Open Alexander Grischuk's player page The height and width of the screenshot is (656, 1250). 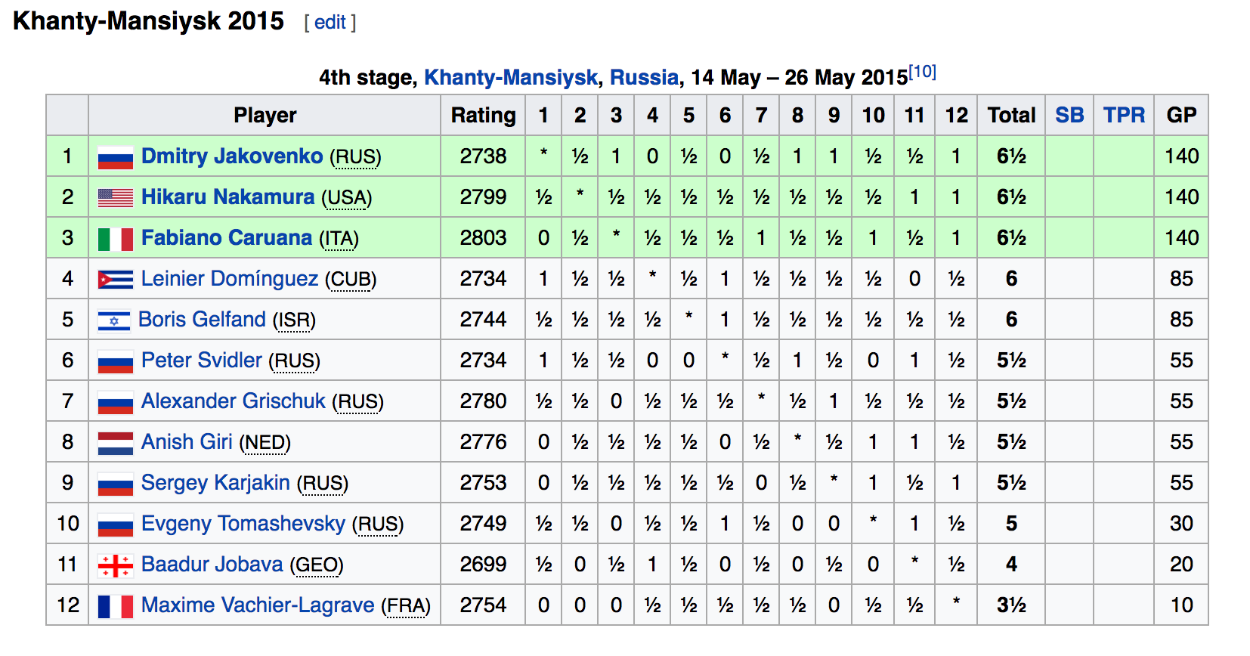233,401
